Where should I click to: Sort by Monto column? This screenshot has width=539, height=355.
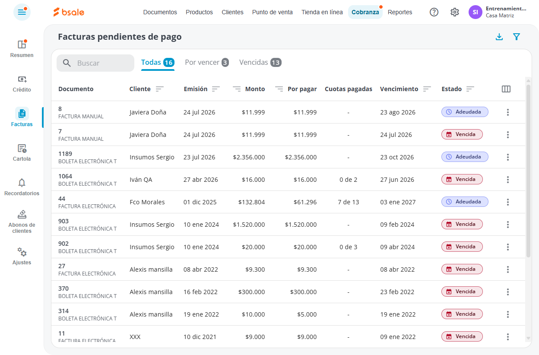[x=237, y=89]
